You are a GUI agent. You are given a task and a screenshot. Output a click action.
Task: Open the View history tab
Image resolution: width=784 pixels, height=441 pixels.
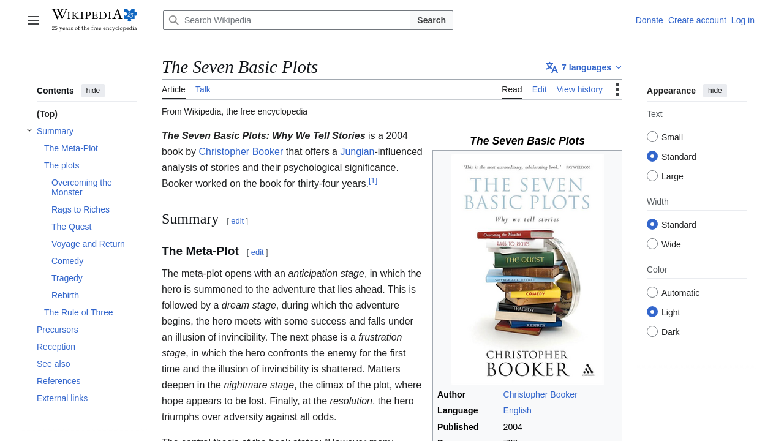tap(579, 89)
